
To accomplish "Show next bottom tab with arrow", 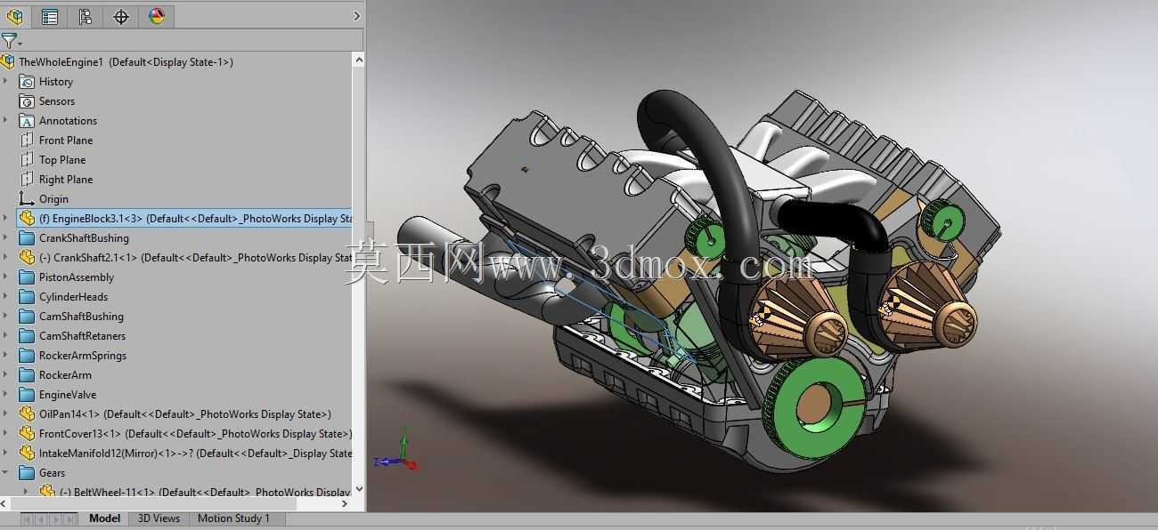I will 58,518.
